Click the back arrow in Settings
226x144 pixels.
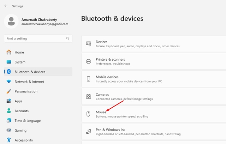click(6, 6)
